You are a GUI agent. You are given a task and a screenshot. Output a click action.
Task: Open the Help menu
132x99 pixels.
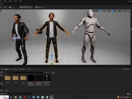(20, 1)
